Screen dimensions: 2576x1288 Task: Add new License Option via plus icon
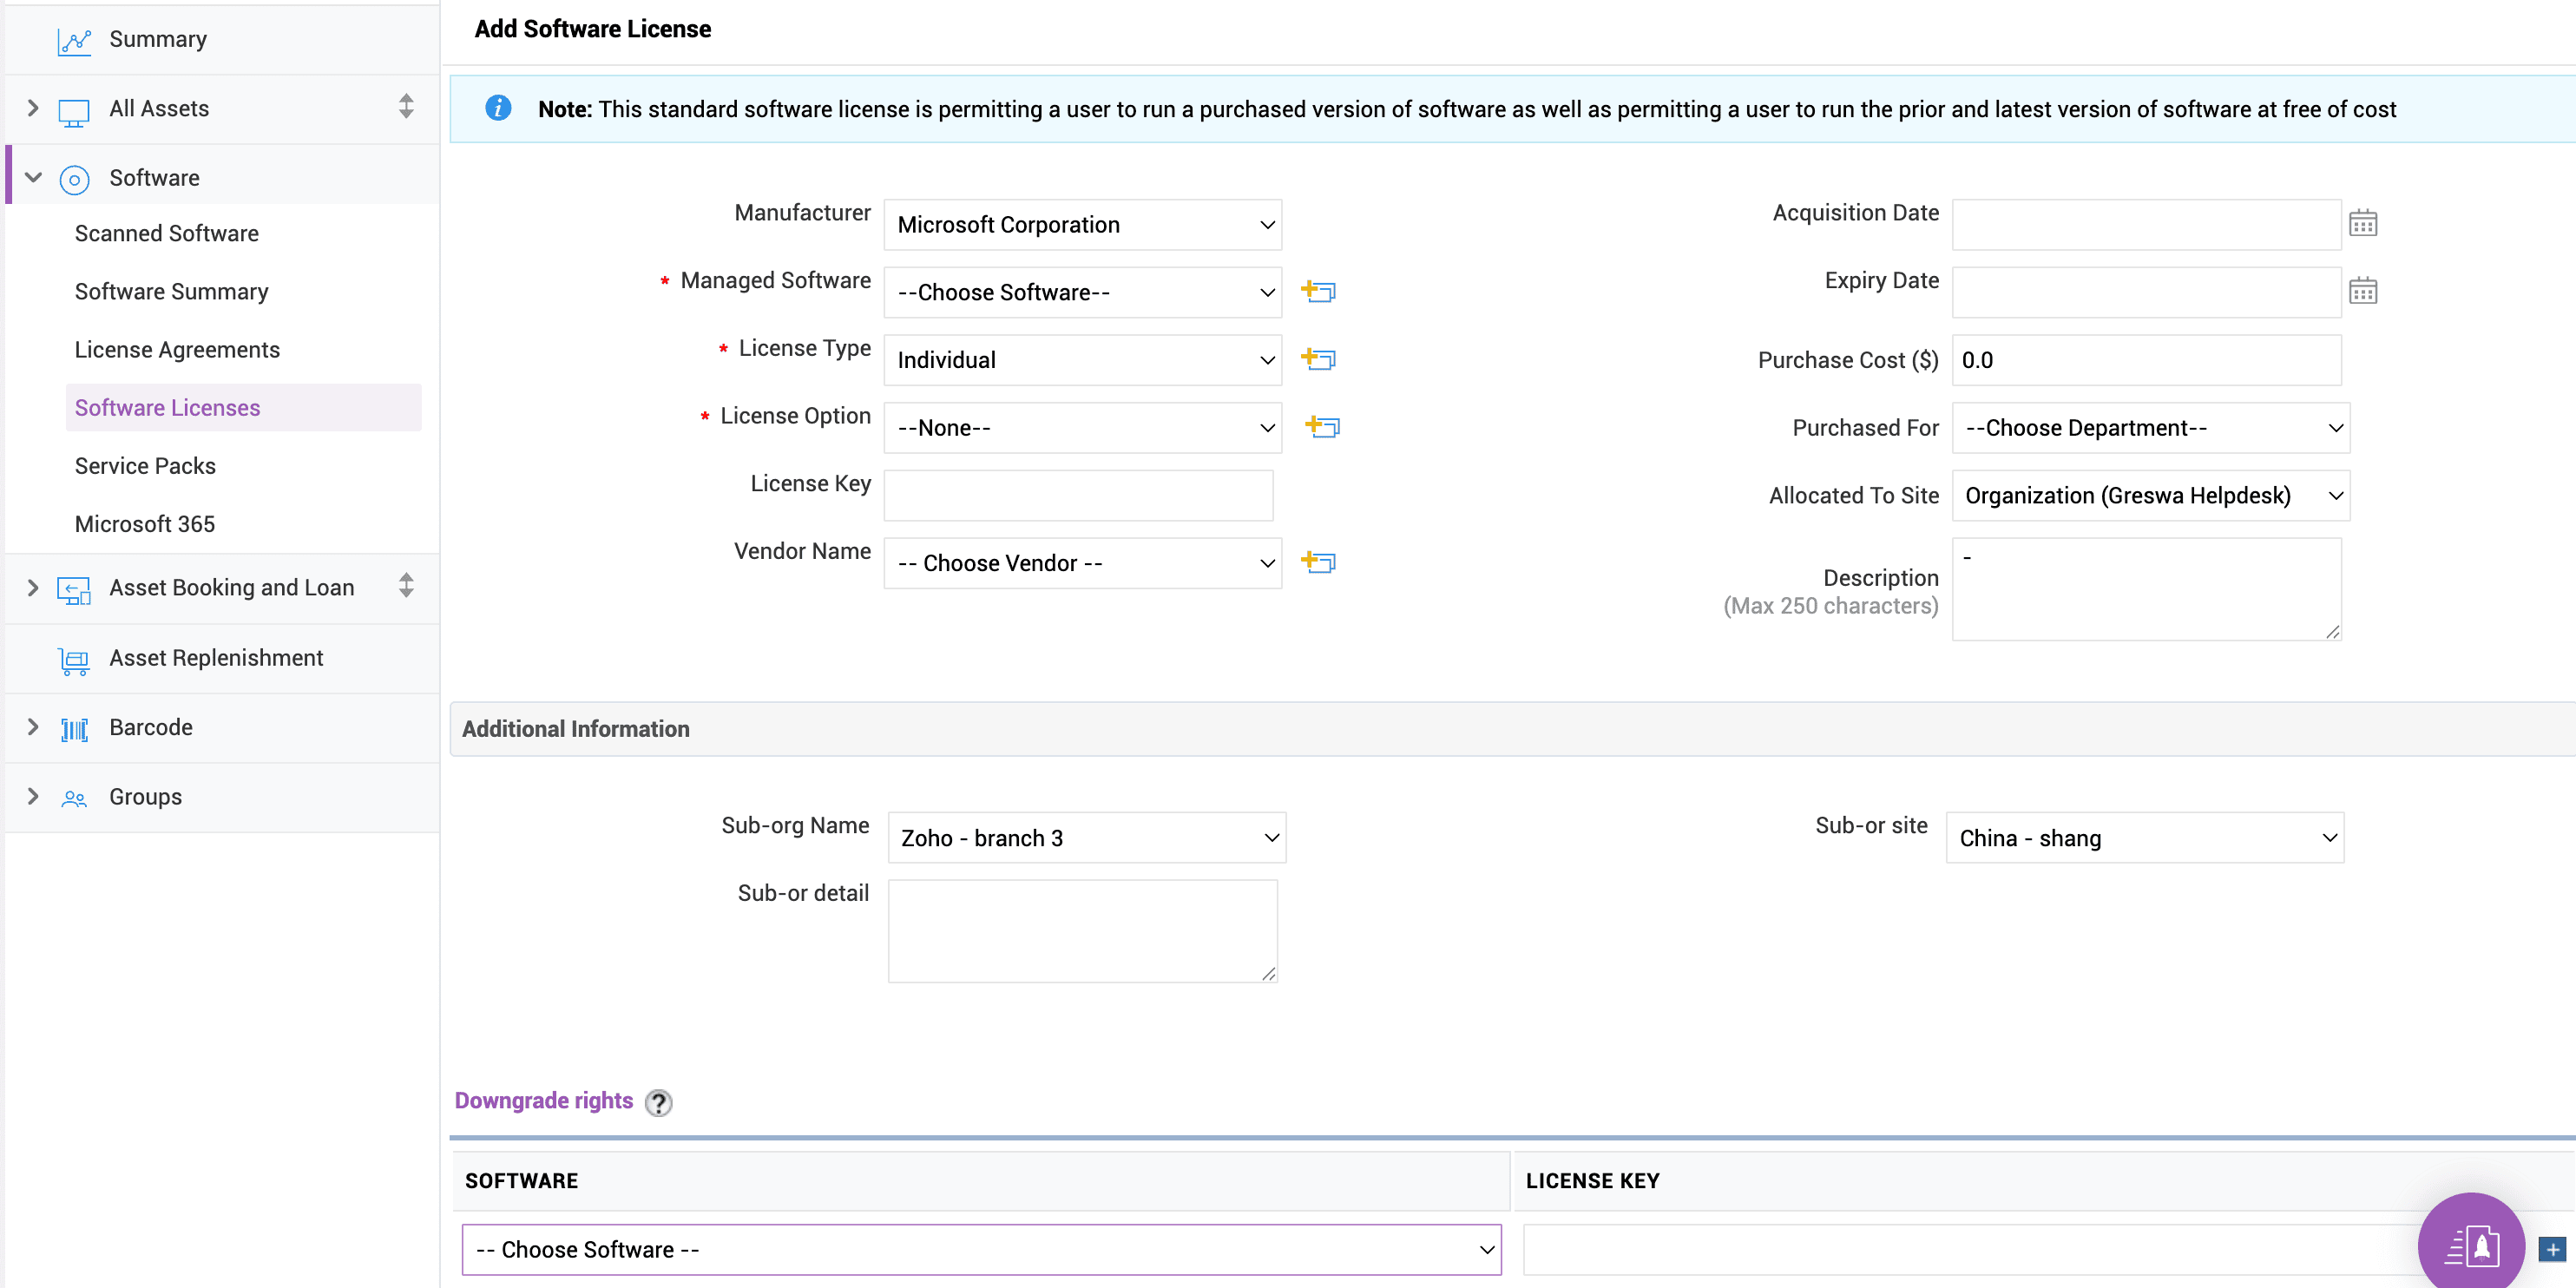point(1322,427)
